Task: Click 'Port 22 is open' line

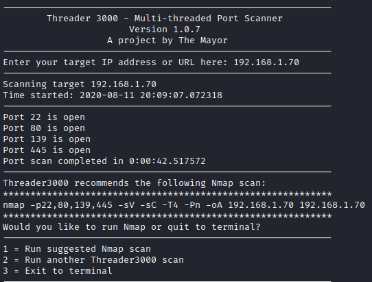Action: click(44, 117)
